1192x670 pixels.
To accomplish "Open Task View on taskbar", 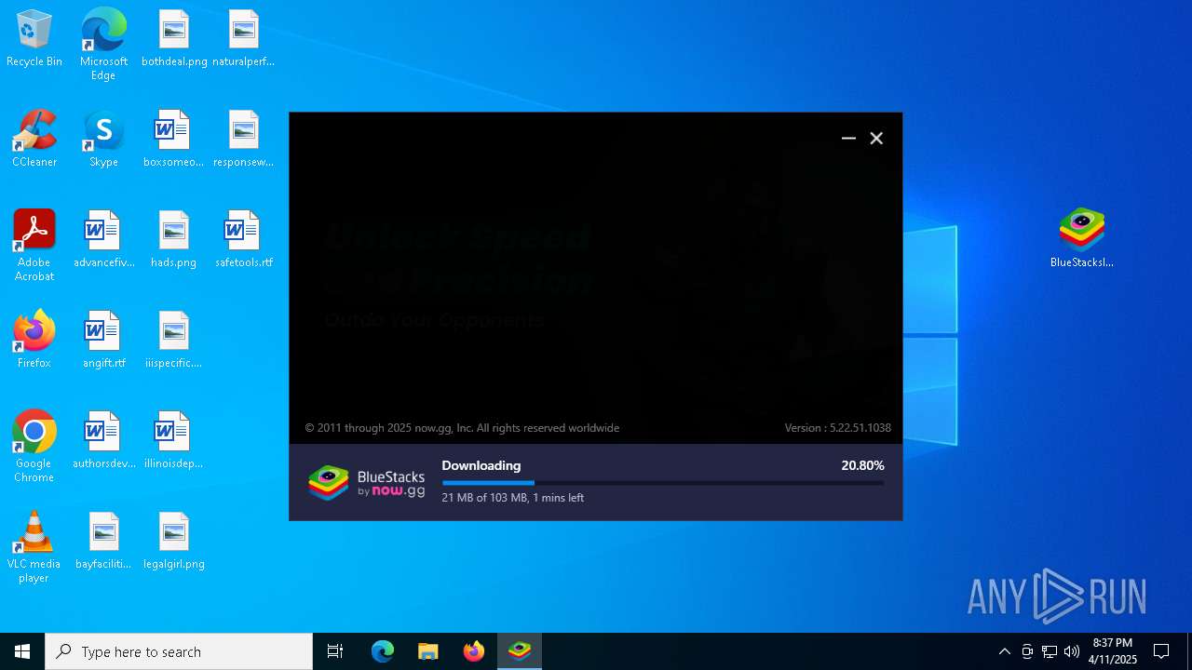I will pyautogui.click(x=335, y=651).
